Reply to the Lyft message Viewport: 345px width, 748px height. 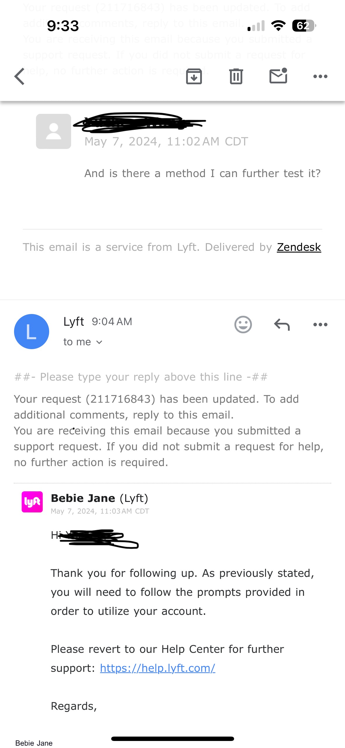pos(282,324)
